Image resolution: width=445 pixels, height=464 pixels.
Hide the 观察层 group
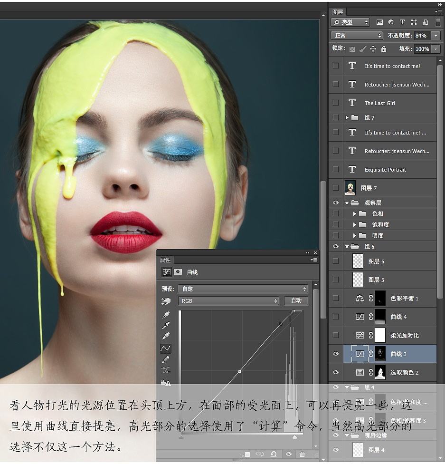click(336, 203)
